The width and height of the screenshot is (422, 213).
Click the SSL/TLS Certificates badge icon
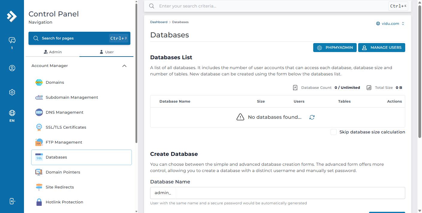click(39, 127)
